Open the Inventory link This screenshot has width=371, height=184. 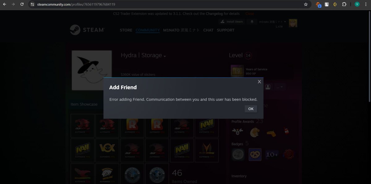(x=239, y=176)
